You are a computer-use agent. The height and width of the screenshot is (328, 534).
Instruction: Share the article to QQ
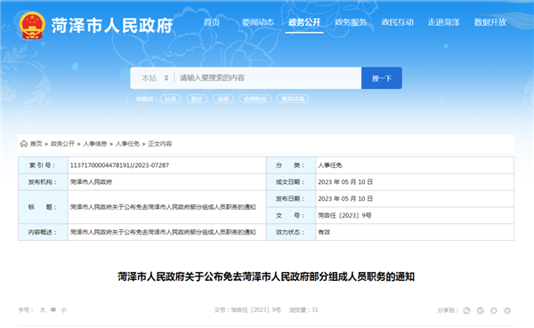click(x=494, y=310)
